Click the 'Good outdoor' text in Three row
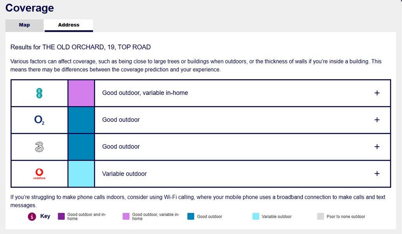Viewport: 402px width, 234px height. point(121,147)
